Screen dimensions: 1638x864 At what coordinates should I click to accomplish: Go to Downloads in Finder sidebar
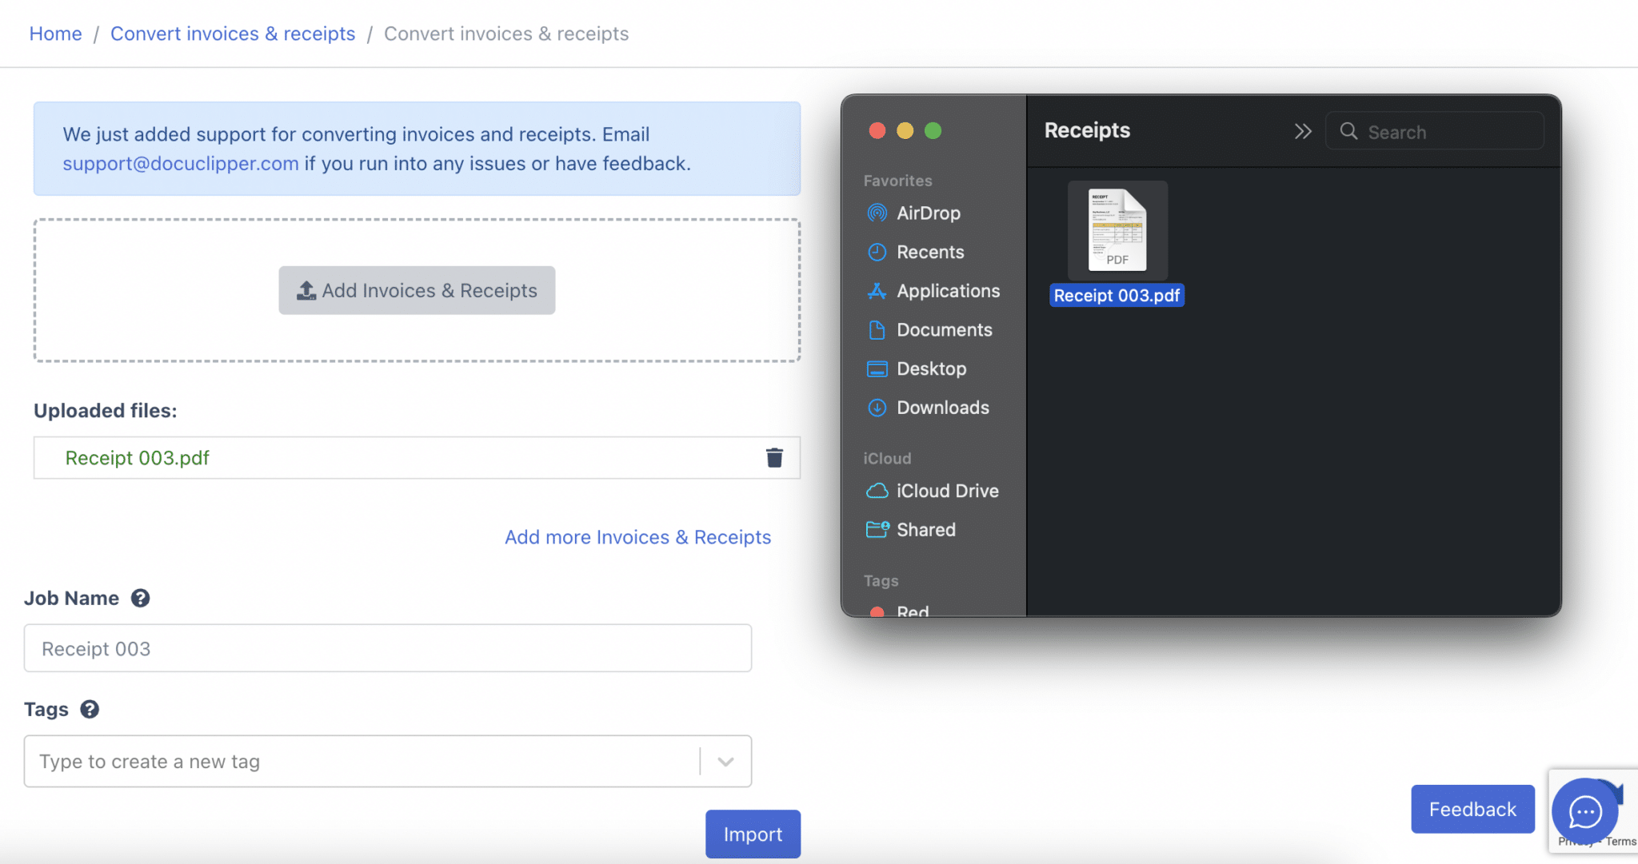[x=942, y=408]
